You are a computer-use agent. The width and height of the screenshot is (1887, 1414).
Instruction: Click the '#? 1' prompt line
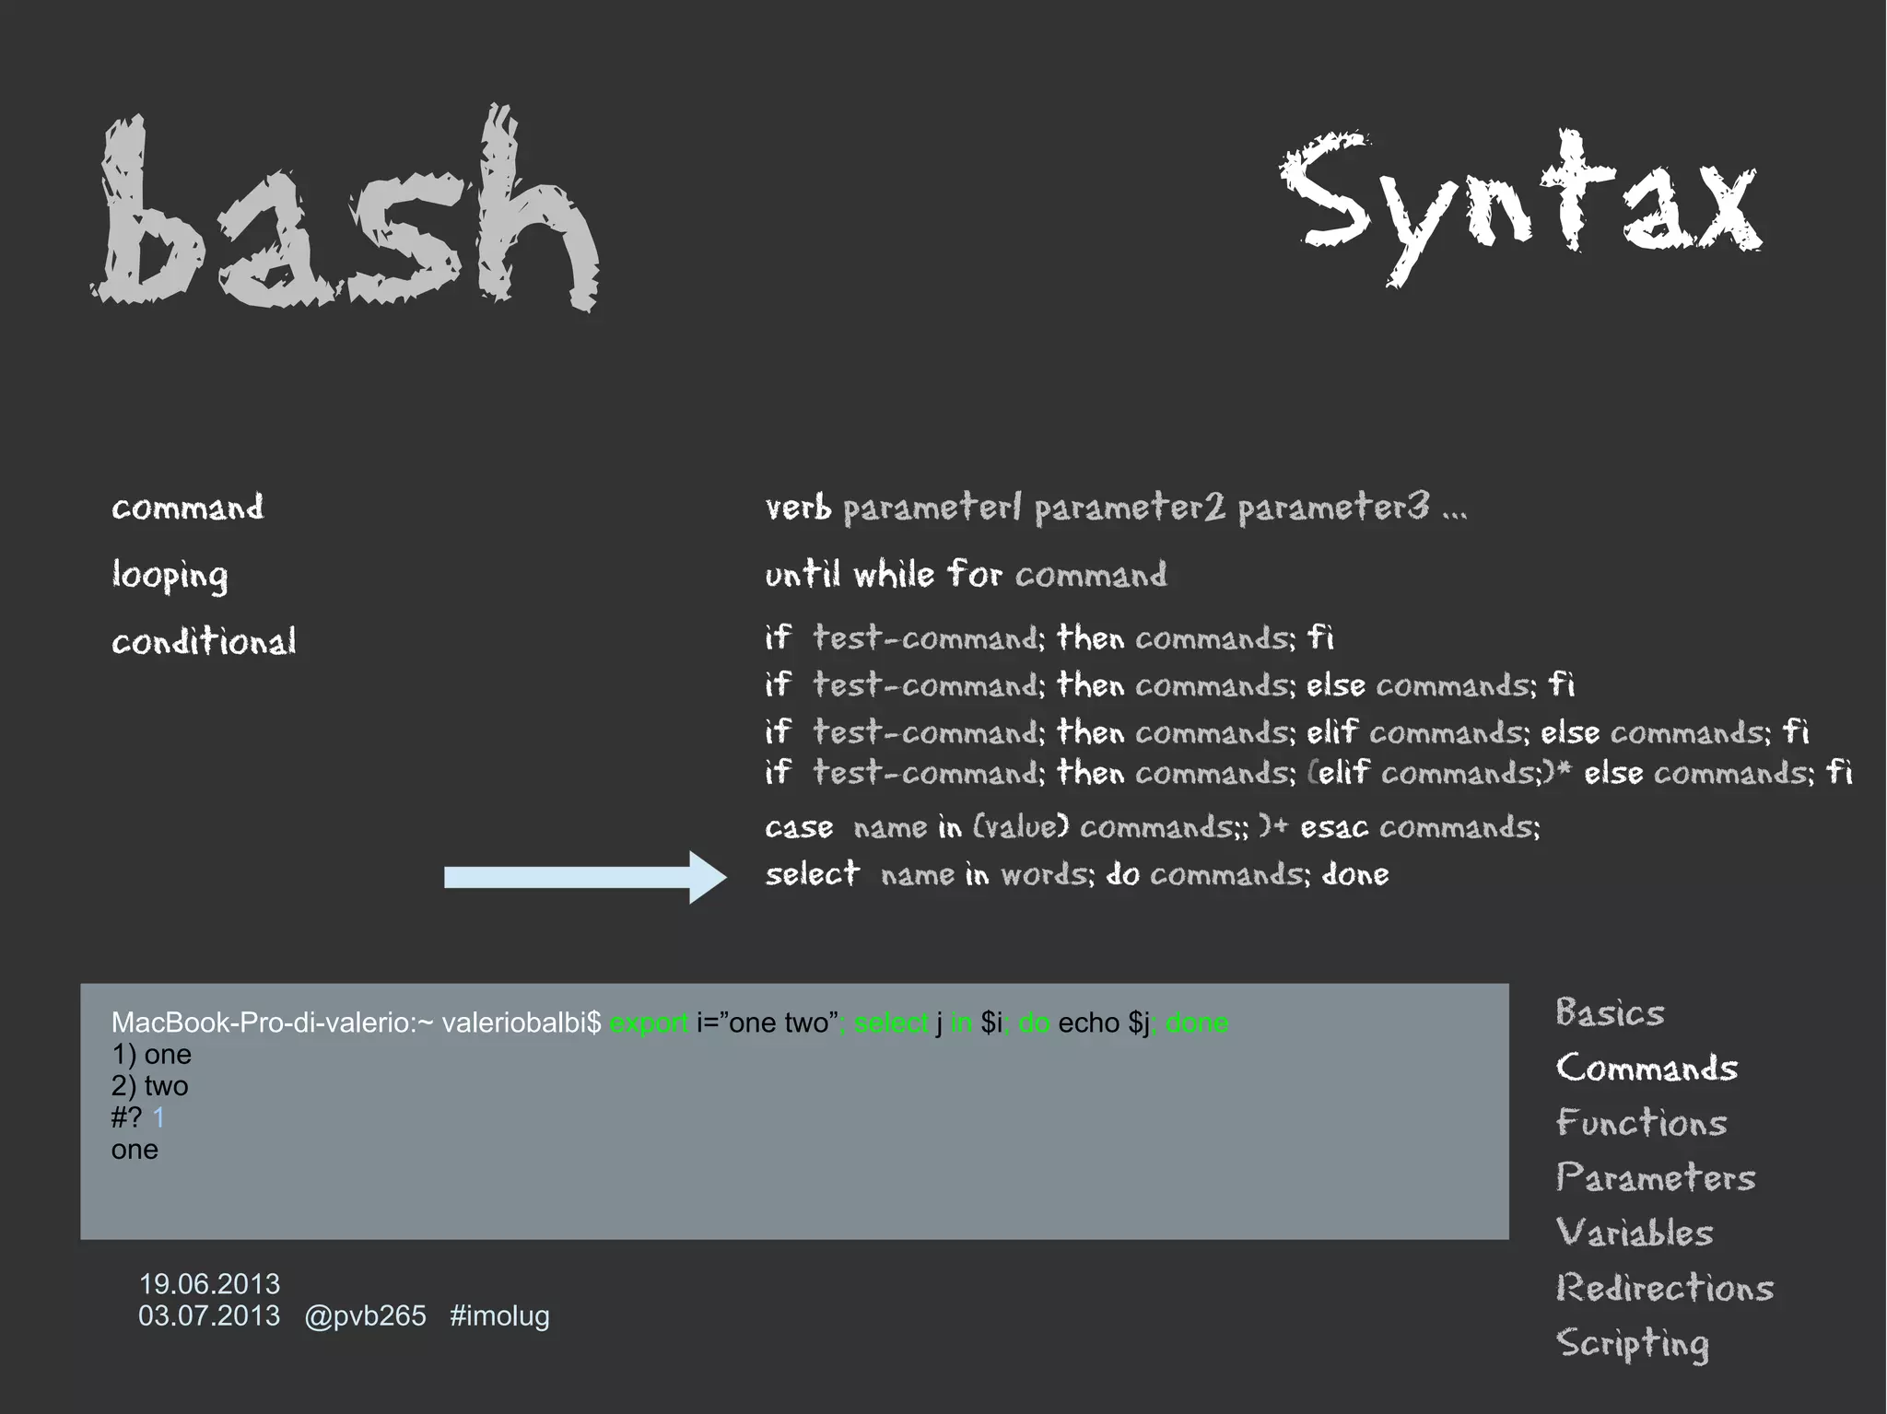click(137, 1117)
